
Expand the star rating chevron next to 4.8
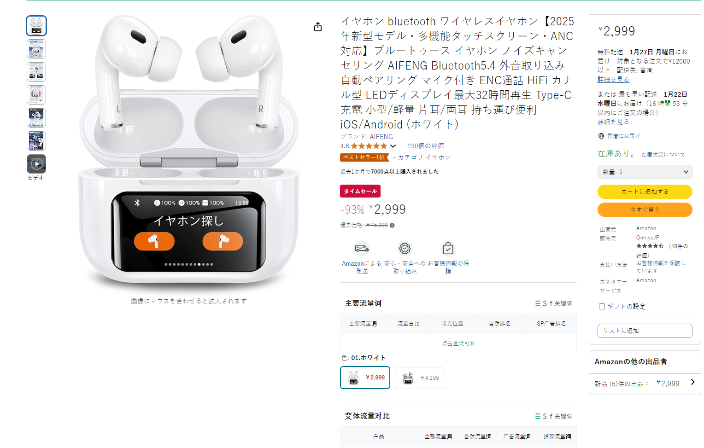coord(393,146)
